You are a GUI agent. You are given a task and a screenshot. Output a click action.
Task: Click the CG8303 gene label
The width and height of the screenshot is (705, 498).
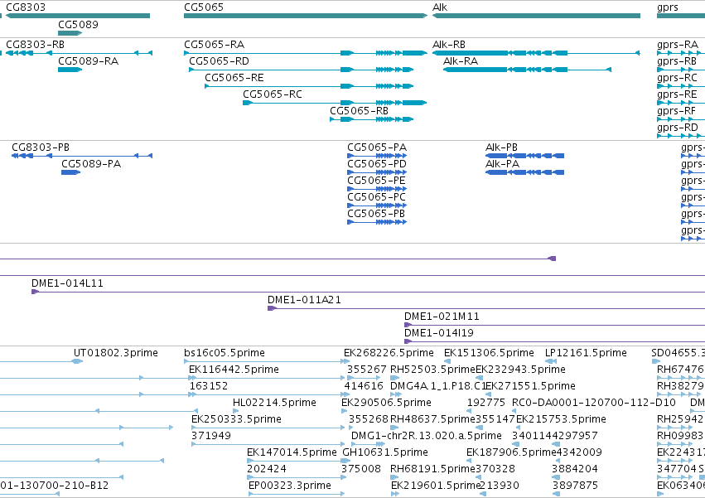pyautogui.click(x=26, y=7)
